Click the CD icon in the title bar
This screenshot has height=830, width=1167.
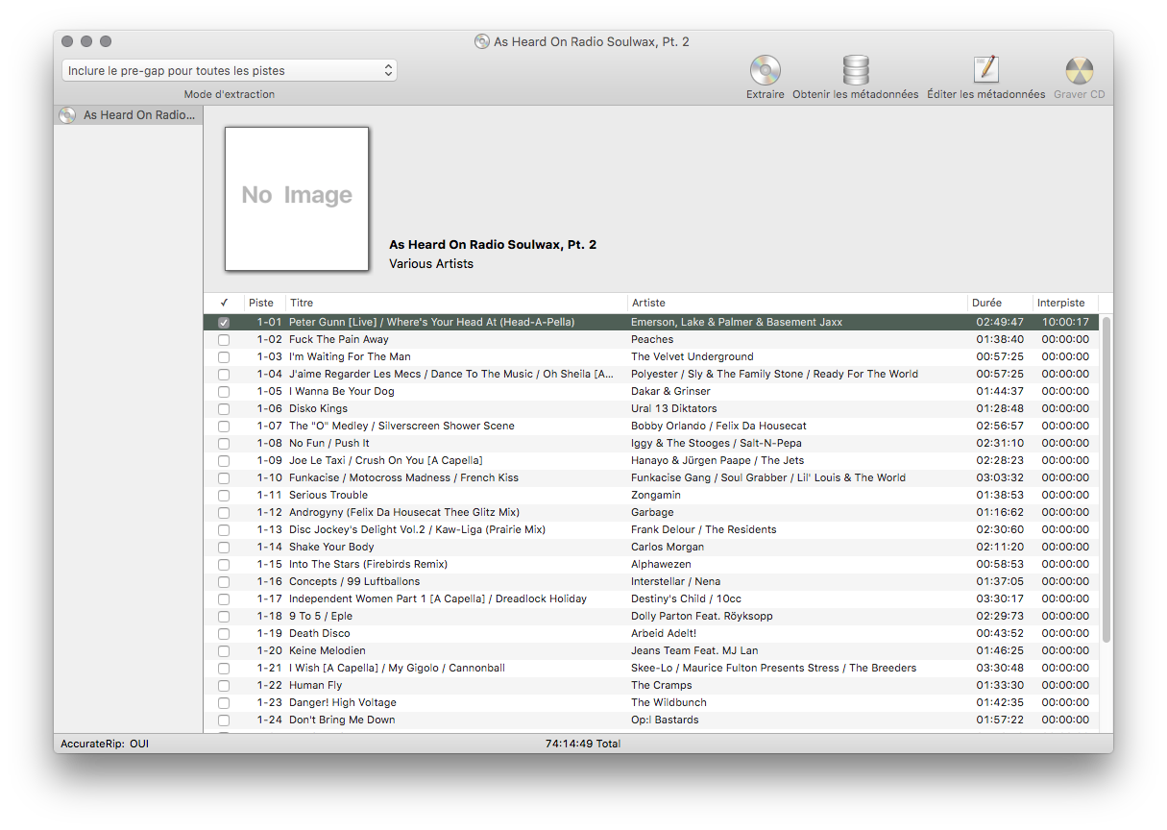tap(482, 41)
